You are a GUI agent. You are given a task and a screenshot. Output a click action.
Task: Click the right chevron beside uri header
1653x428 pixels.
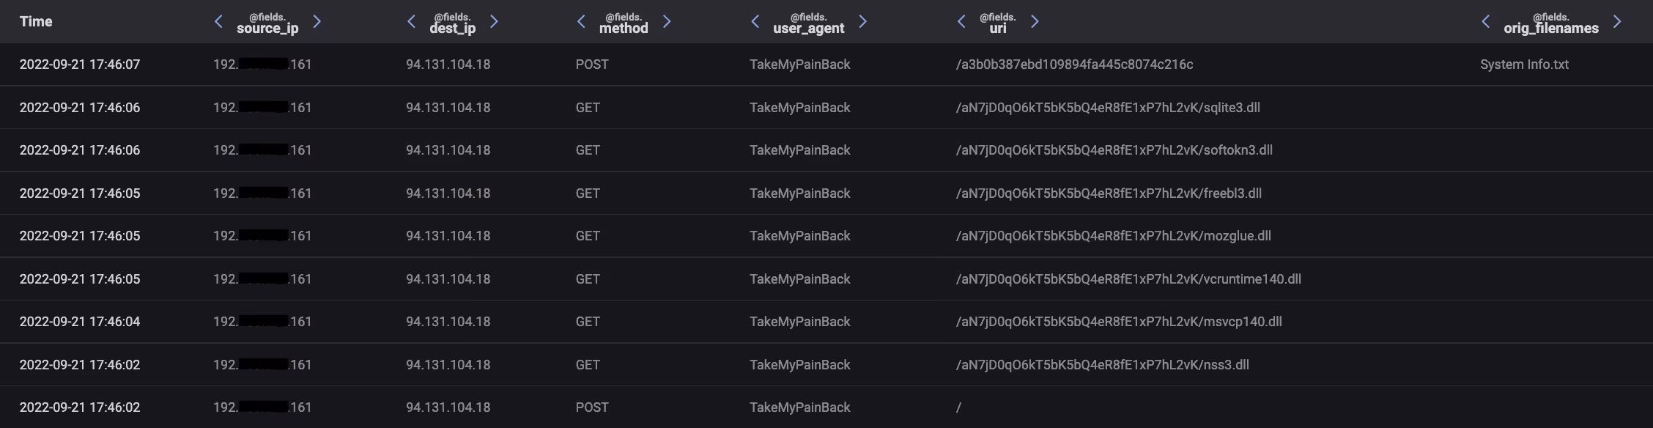pos(1035,22)
